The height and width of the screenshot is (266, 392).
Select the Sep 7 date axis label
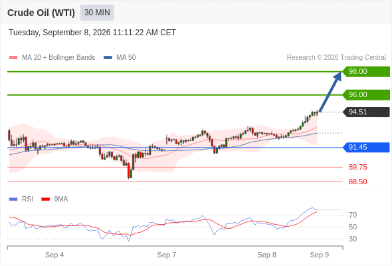(167, 255)
